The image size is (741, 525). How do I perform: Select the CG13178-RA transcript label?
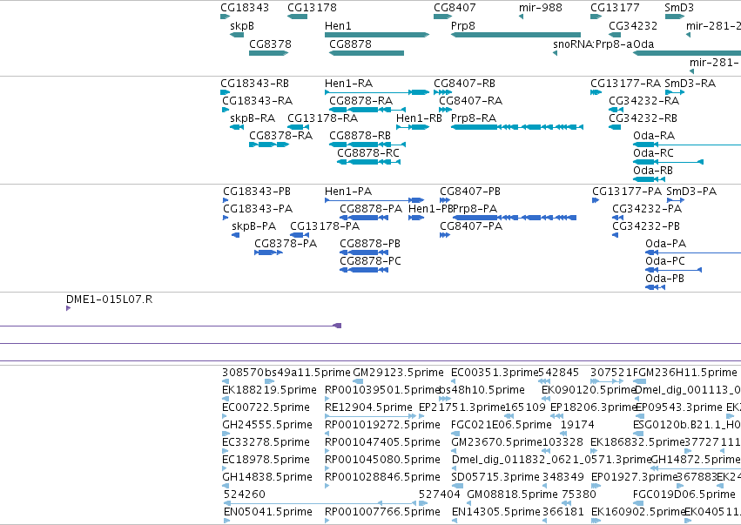click(x=323, y=118)
